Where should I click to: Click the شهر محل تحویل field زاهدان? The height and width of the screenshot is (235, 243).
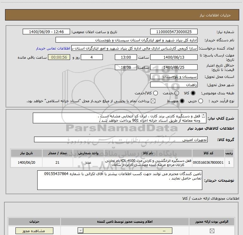(x=174, y=85)
